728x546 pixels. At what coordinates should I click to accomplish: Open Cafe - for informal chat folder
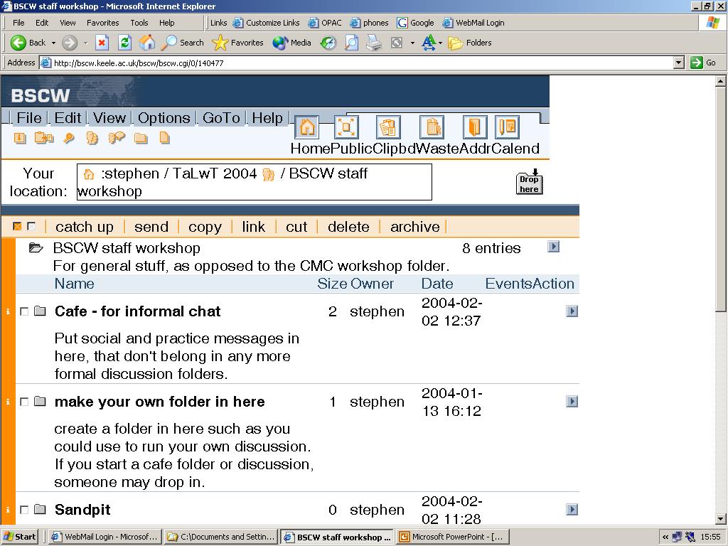click(137, 311)
